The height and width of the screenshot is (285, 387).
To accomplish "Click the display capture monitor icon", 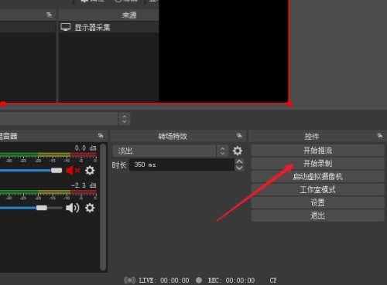I will click(x=66, y=27).
